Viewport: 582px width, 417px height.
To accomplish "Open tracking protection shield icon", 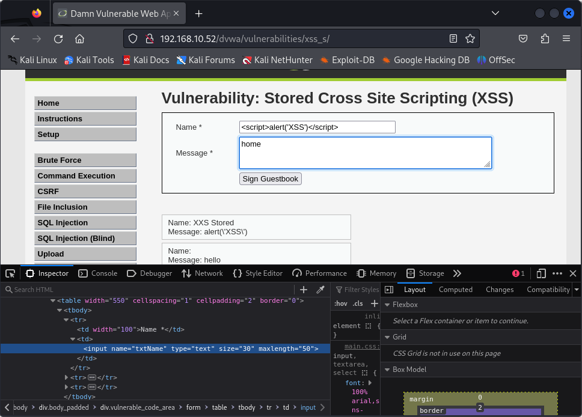I will pos(133,38).
